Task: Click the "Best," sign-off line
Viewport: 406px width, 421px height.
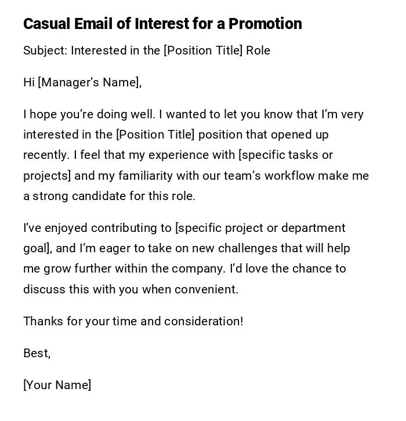Action: pos(37,353)
